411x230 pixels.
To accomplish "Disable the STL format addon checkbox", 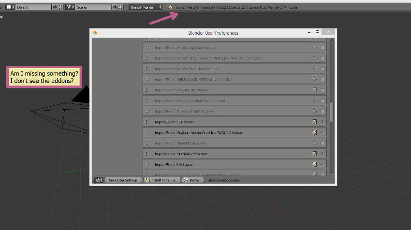I will point(323,122).
